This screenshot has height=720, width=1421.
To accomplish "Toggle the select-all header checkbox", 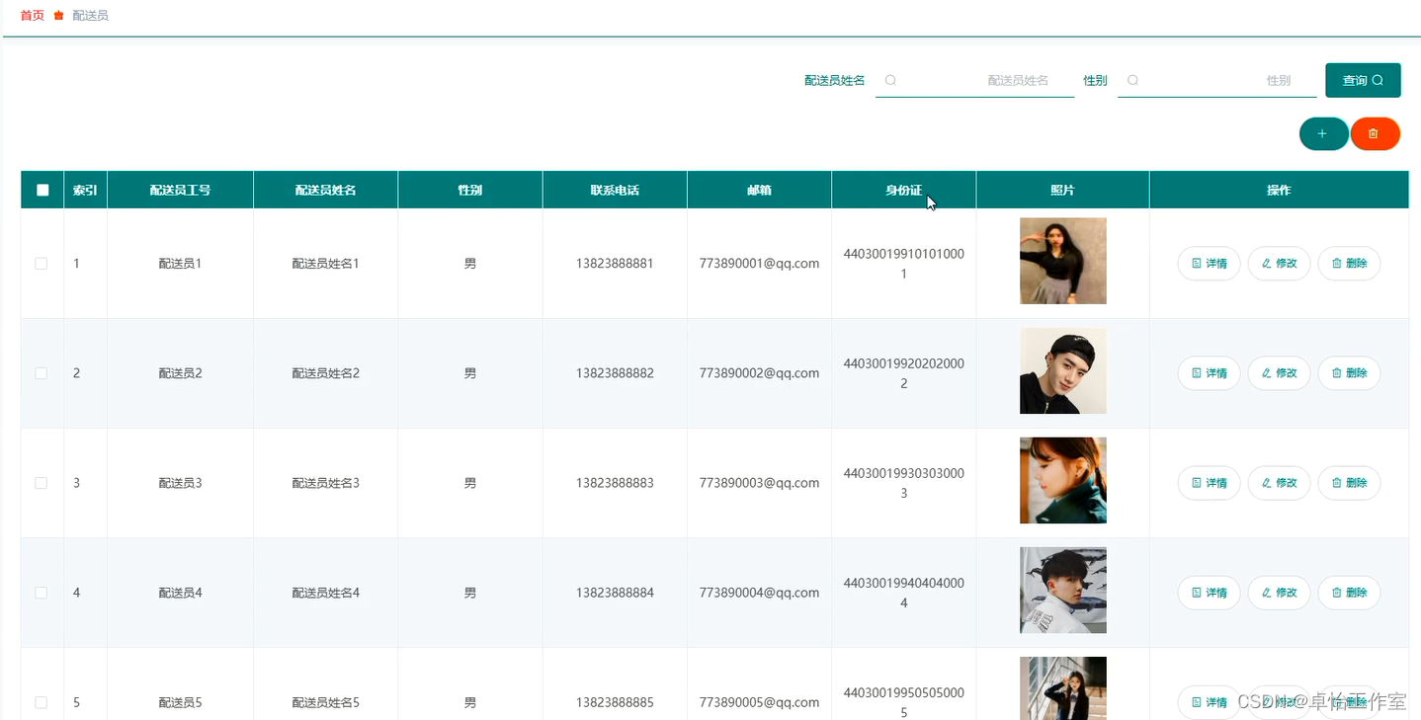I will (42, 190).
